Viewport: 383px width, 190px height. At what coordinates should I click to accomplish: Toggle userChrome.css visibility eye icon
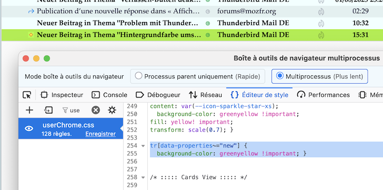[29, 128]
